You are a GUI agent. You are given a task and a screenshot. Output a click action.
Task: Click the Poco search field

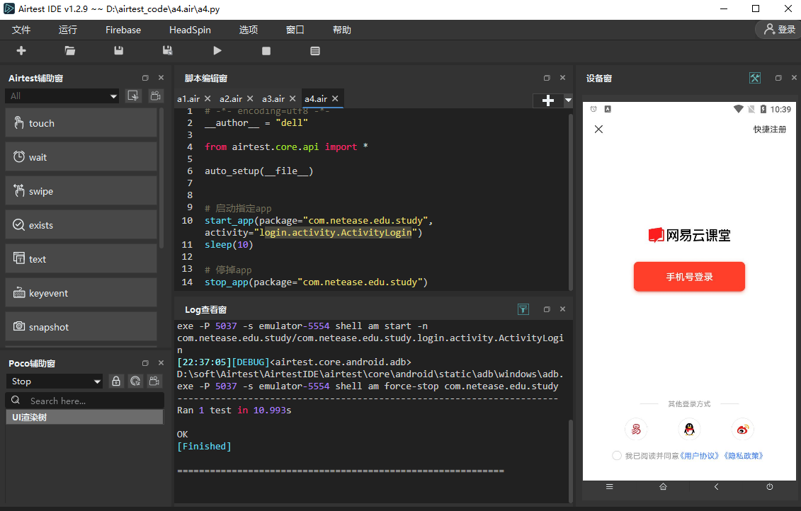(85, 401)
